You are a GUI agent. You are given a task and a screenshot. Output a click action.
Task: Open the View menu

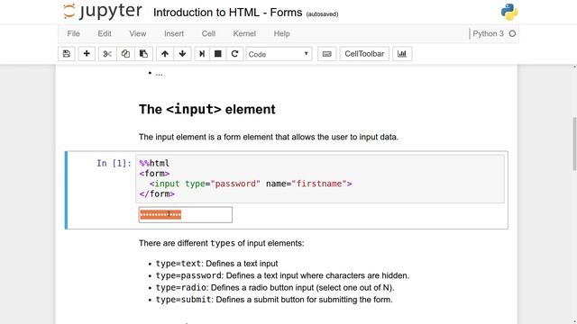pyautogui.click(x=138, y=33)
